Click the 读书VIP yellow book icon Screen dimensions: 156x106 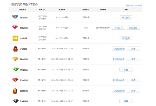coord(15,38)
